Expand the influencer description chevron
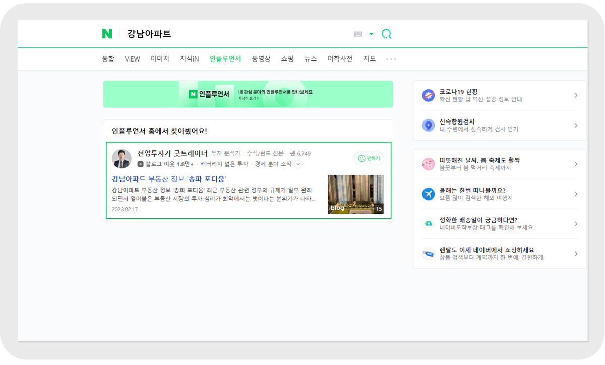 pos(298,164)
